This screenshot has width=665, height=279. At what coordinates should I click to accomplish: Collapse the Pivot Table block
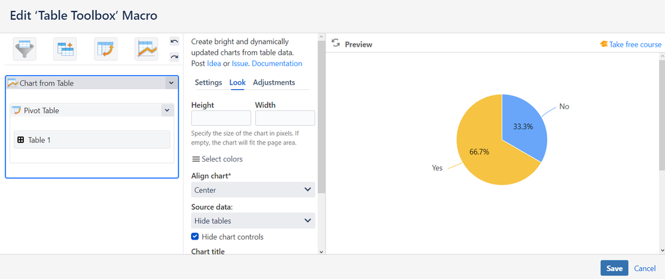tap(166, 111)
